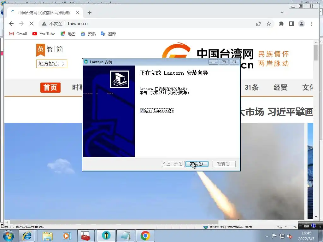Click the 完成(F) finish button
The height and width of the screenshot is (242, 323).
[197, 164]
